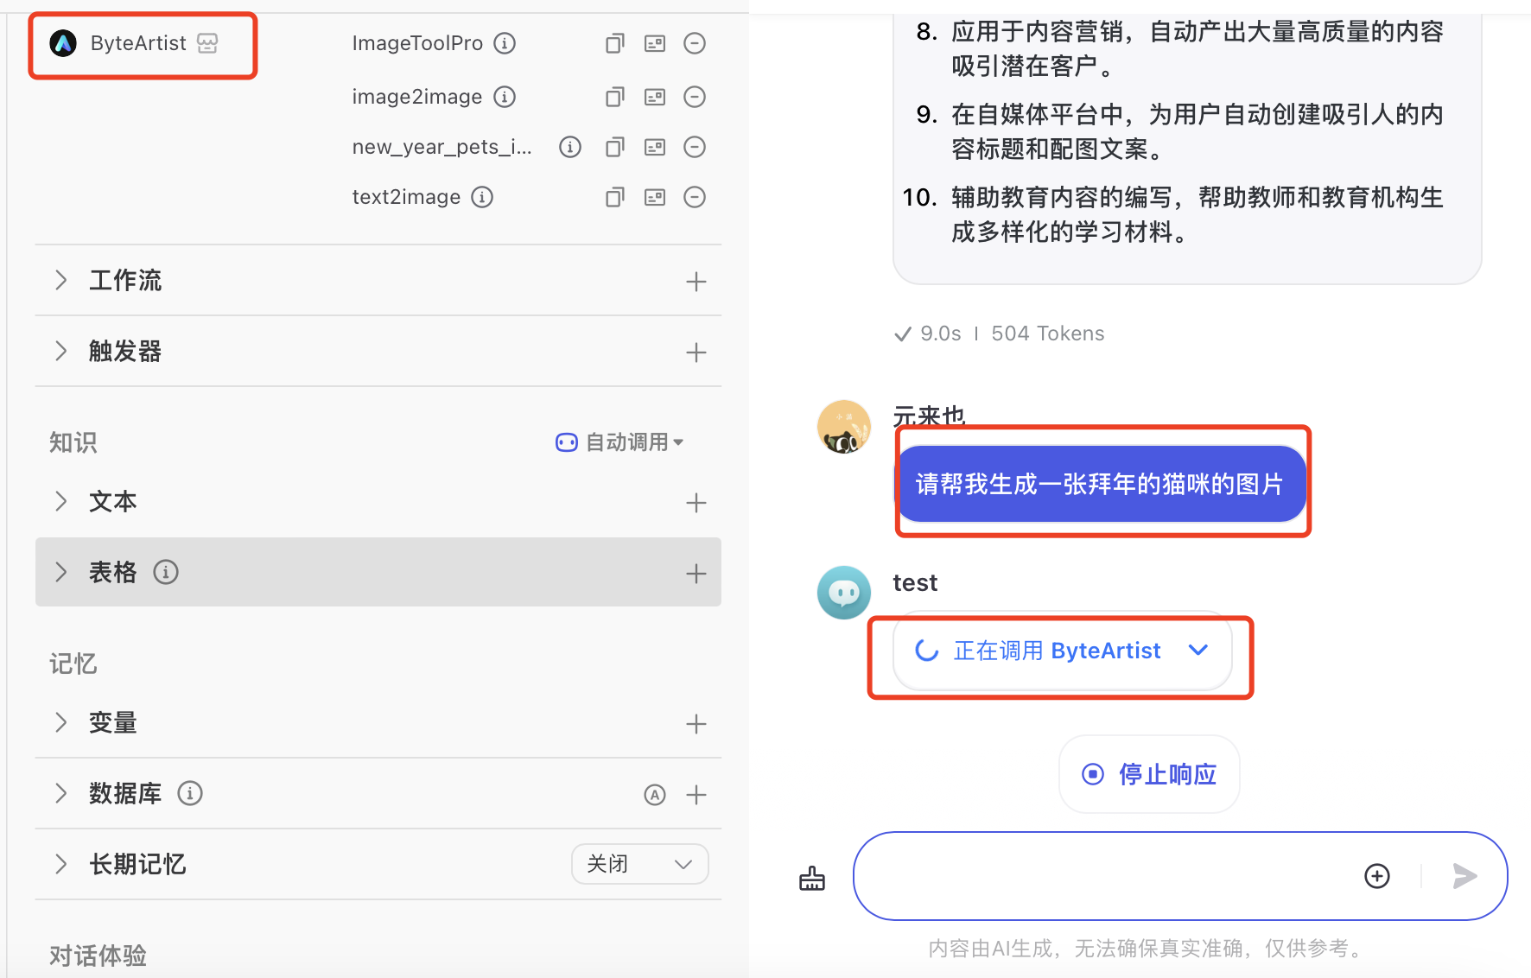Expand the 正在调用 ByteArtist details
1531x978 pixels.
1198,650
